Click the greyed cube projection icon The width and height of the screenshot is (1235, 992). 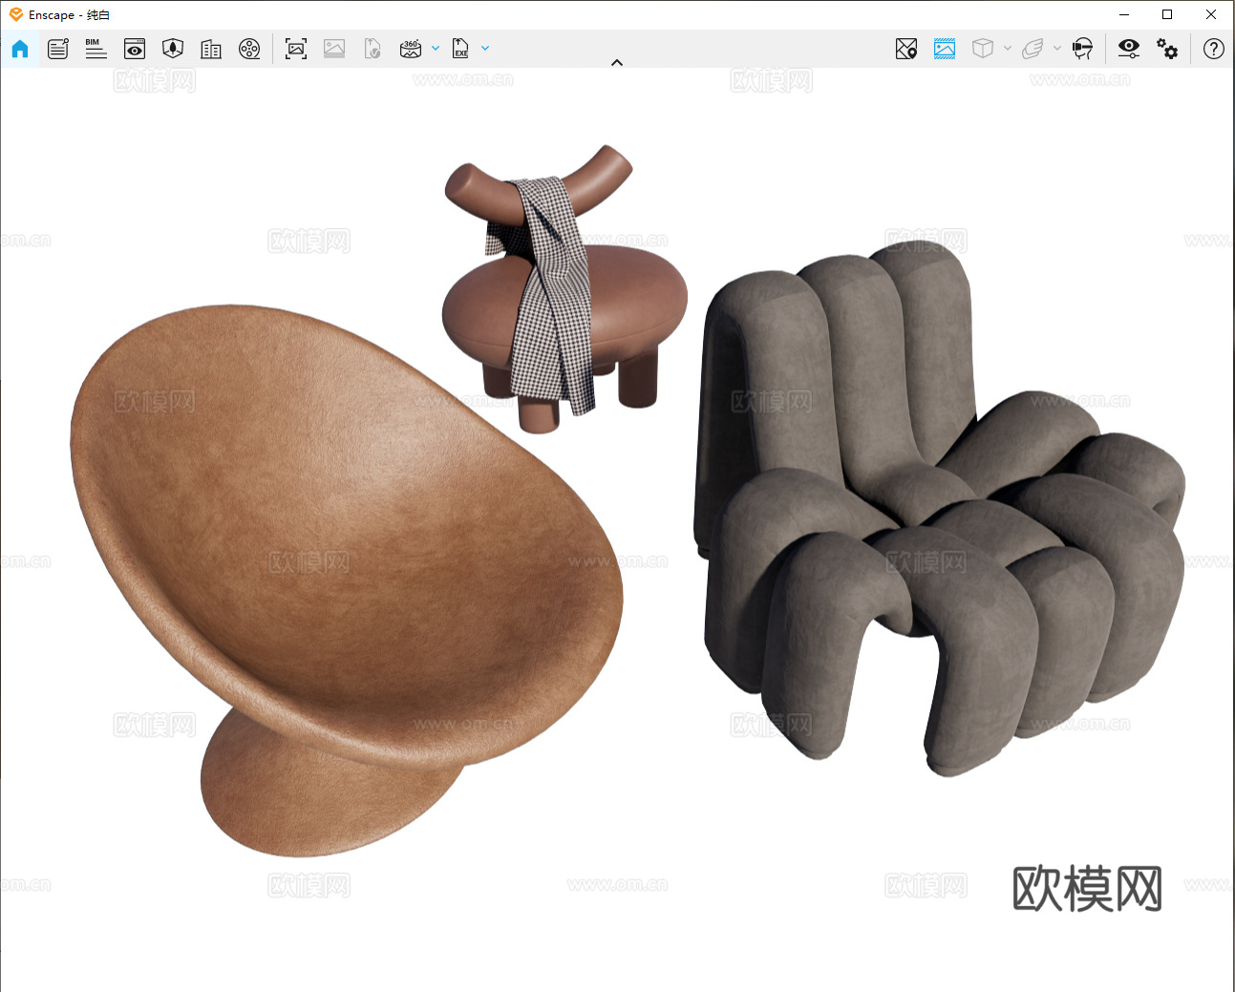983,49
